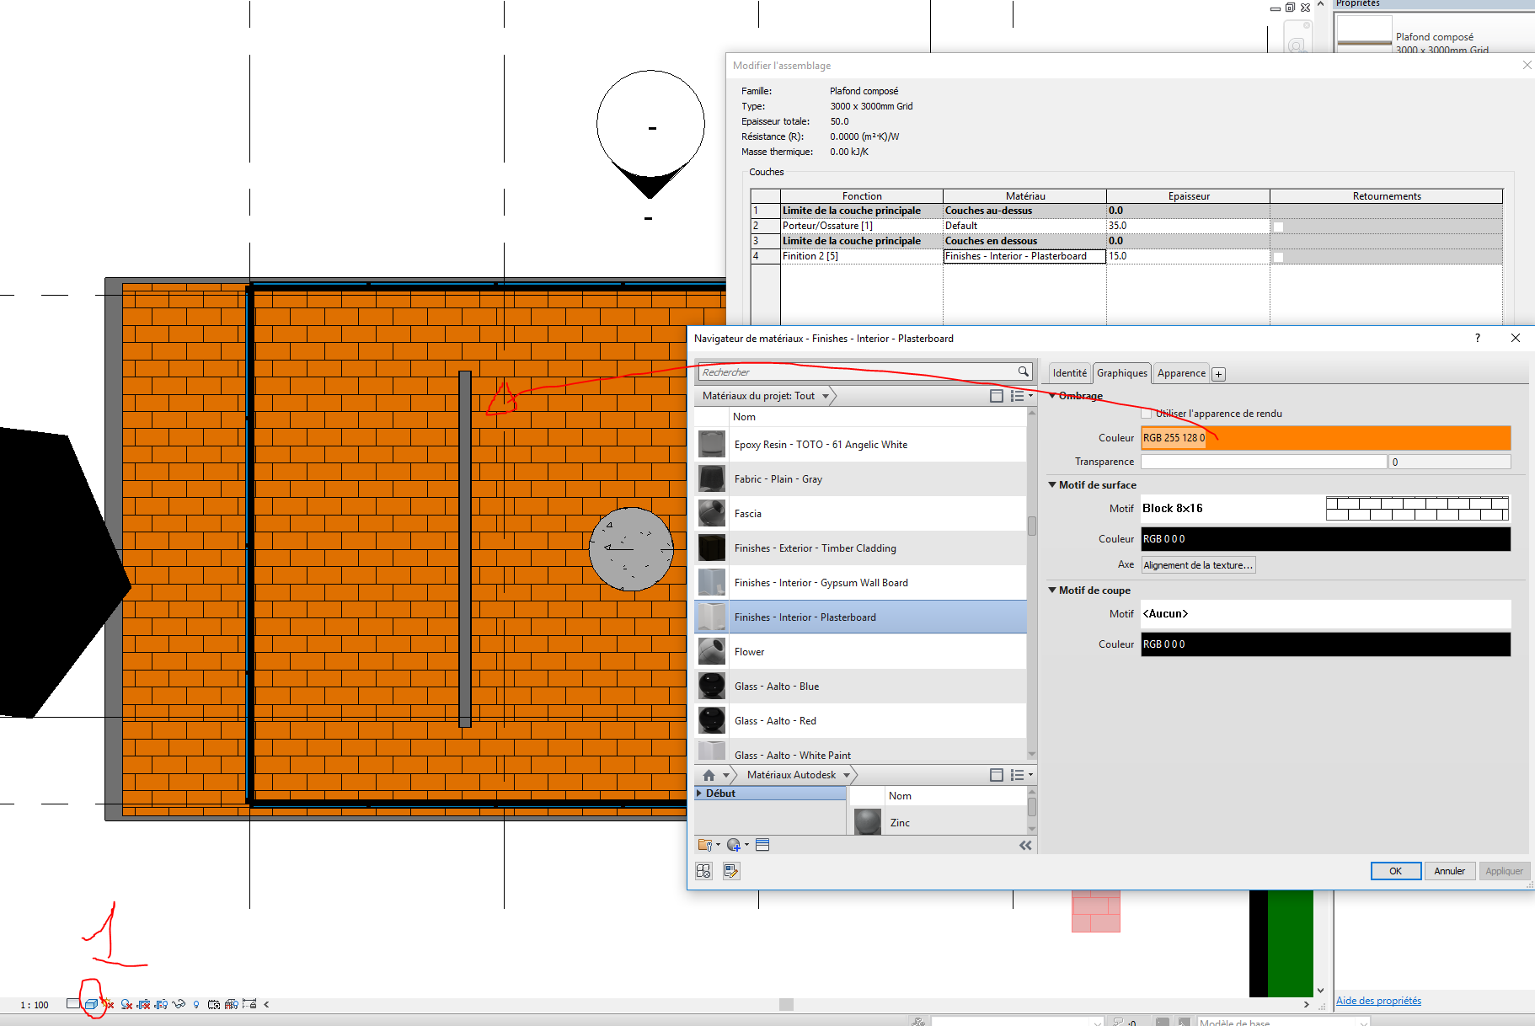Image resolution: width=1535 pixels, height=1026 pixels.
Task: Adjust the Transparence slider
Action: click(x=1264, y=462)
